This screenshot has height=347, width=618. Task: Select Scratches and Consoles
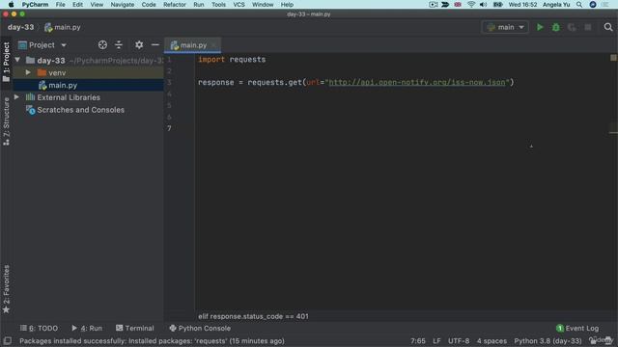(x=80, y=110)
